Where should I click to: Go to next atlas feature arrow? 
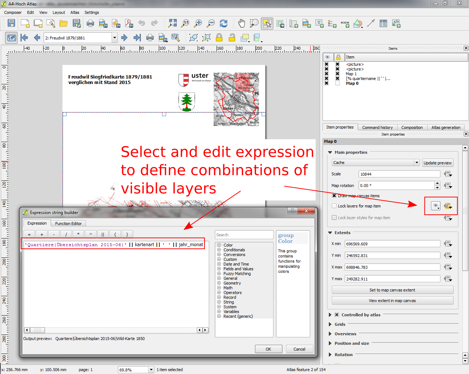tap(124, 38)
